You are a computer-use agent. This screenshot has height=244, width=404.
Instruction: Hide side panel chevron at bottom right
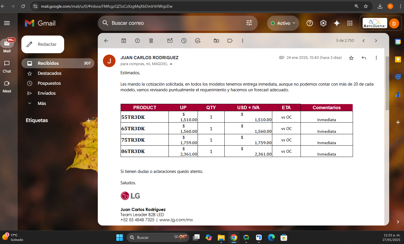click(398, 222)
